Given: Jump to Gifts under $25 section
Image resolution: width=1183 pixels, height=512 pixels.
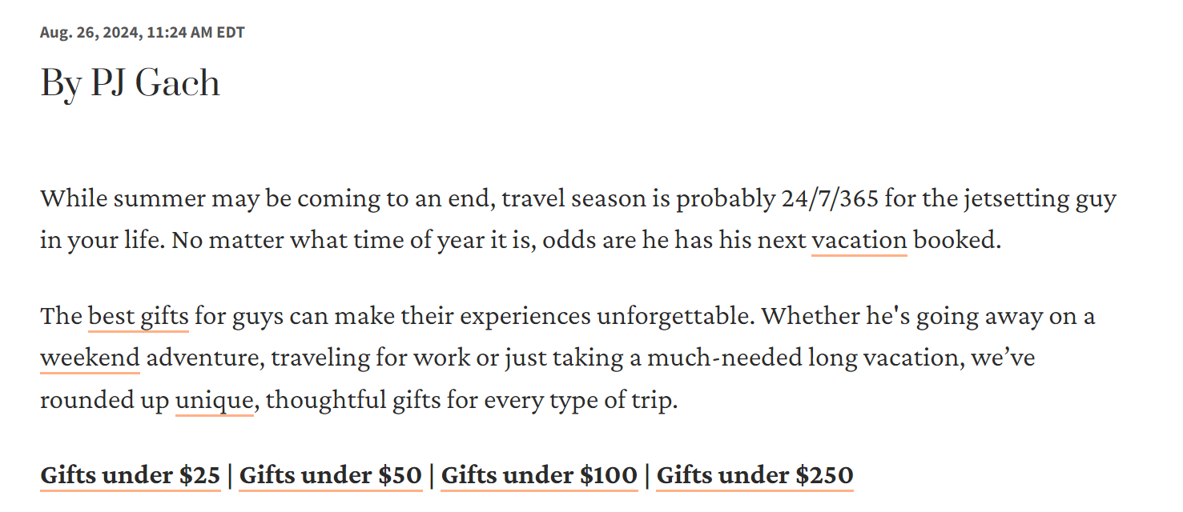Looking at the screenshot, I should 131,475.
